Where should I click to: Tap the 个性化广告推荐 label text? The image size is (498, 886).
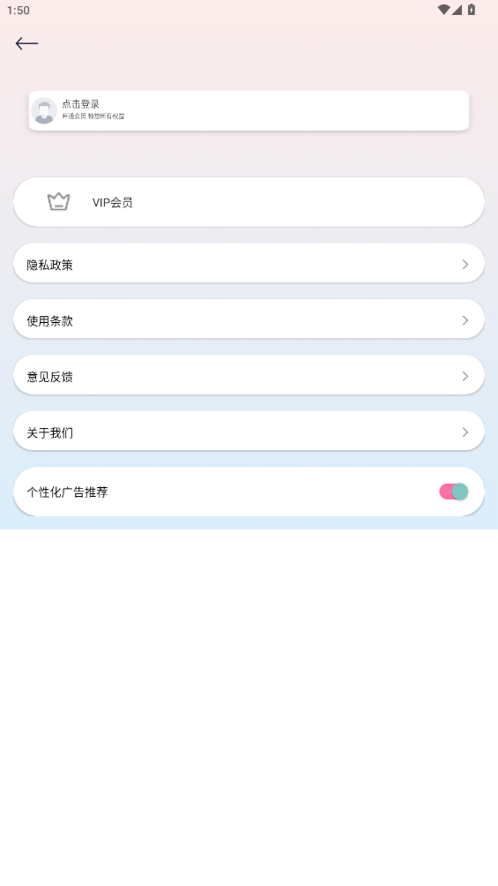click(67, 492)
